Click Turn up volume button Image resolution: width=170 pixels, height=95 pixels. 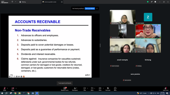[90, 8]
